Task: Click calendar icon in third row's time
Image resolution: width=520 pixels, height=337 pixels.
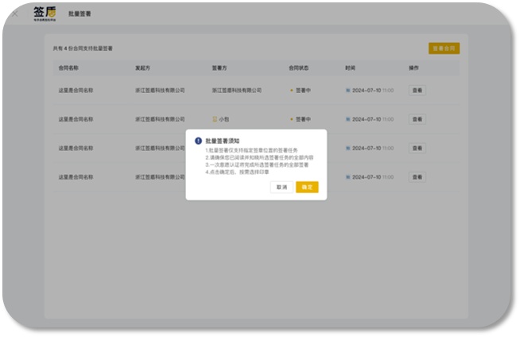Action: click(x=347, y=148)
